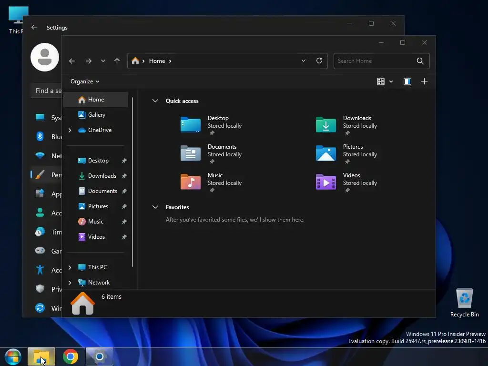The image size is (488, 366).
Task: Click Home breadcrumb label in address bar
Action: pos(157,61)
